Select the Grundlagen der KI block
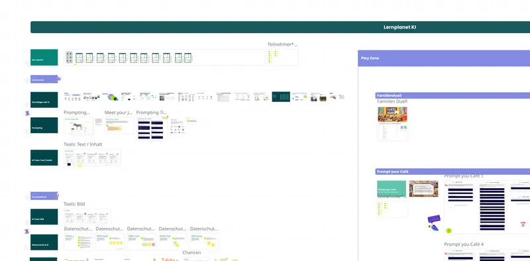 point(44,100)
